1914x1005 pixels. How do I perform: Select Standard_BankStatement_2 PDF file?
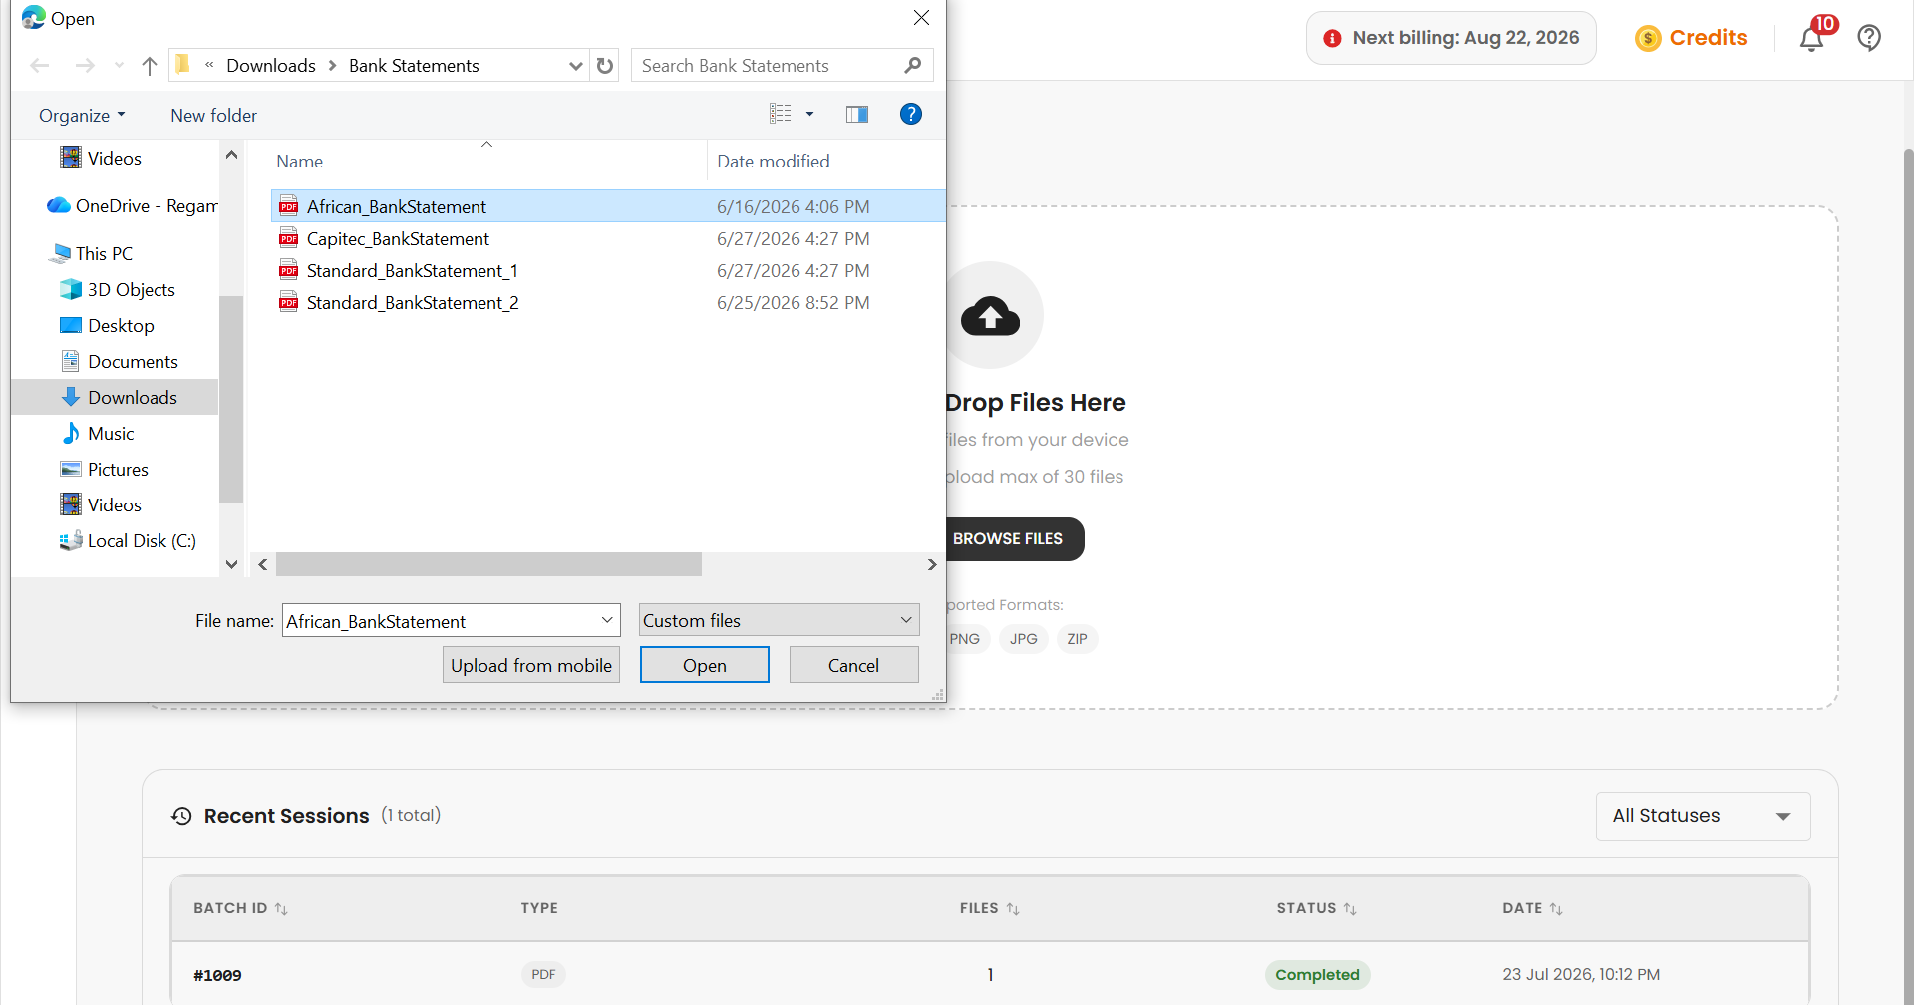[x=607, y=303]
